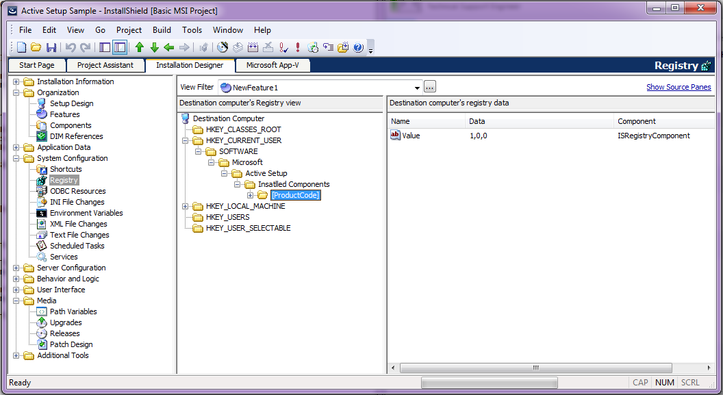Open the View menu

point(75,30)
